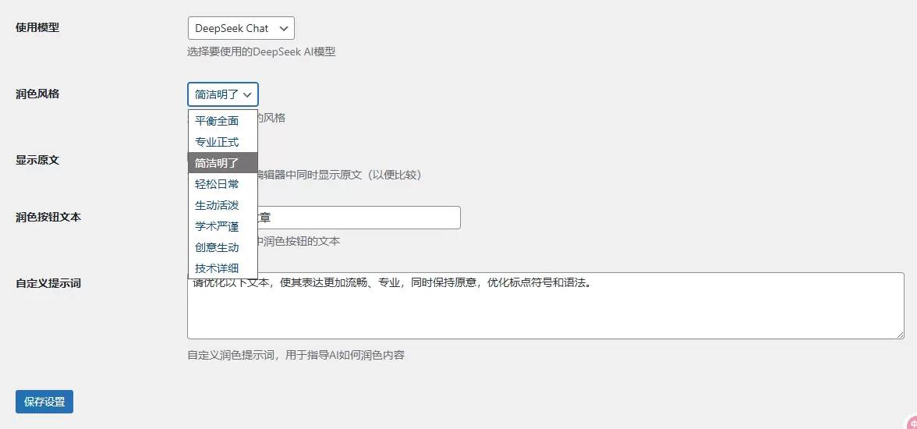Select 生动活泼 style option
The width and height of the screenshot is (917, 429).
click(x=222, y=205)
